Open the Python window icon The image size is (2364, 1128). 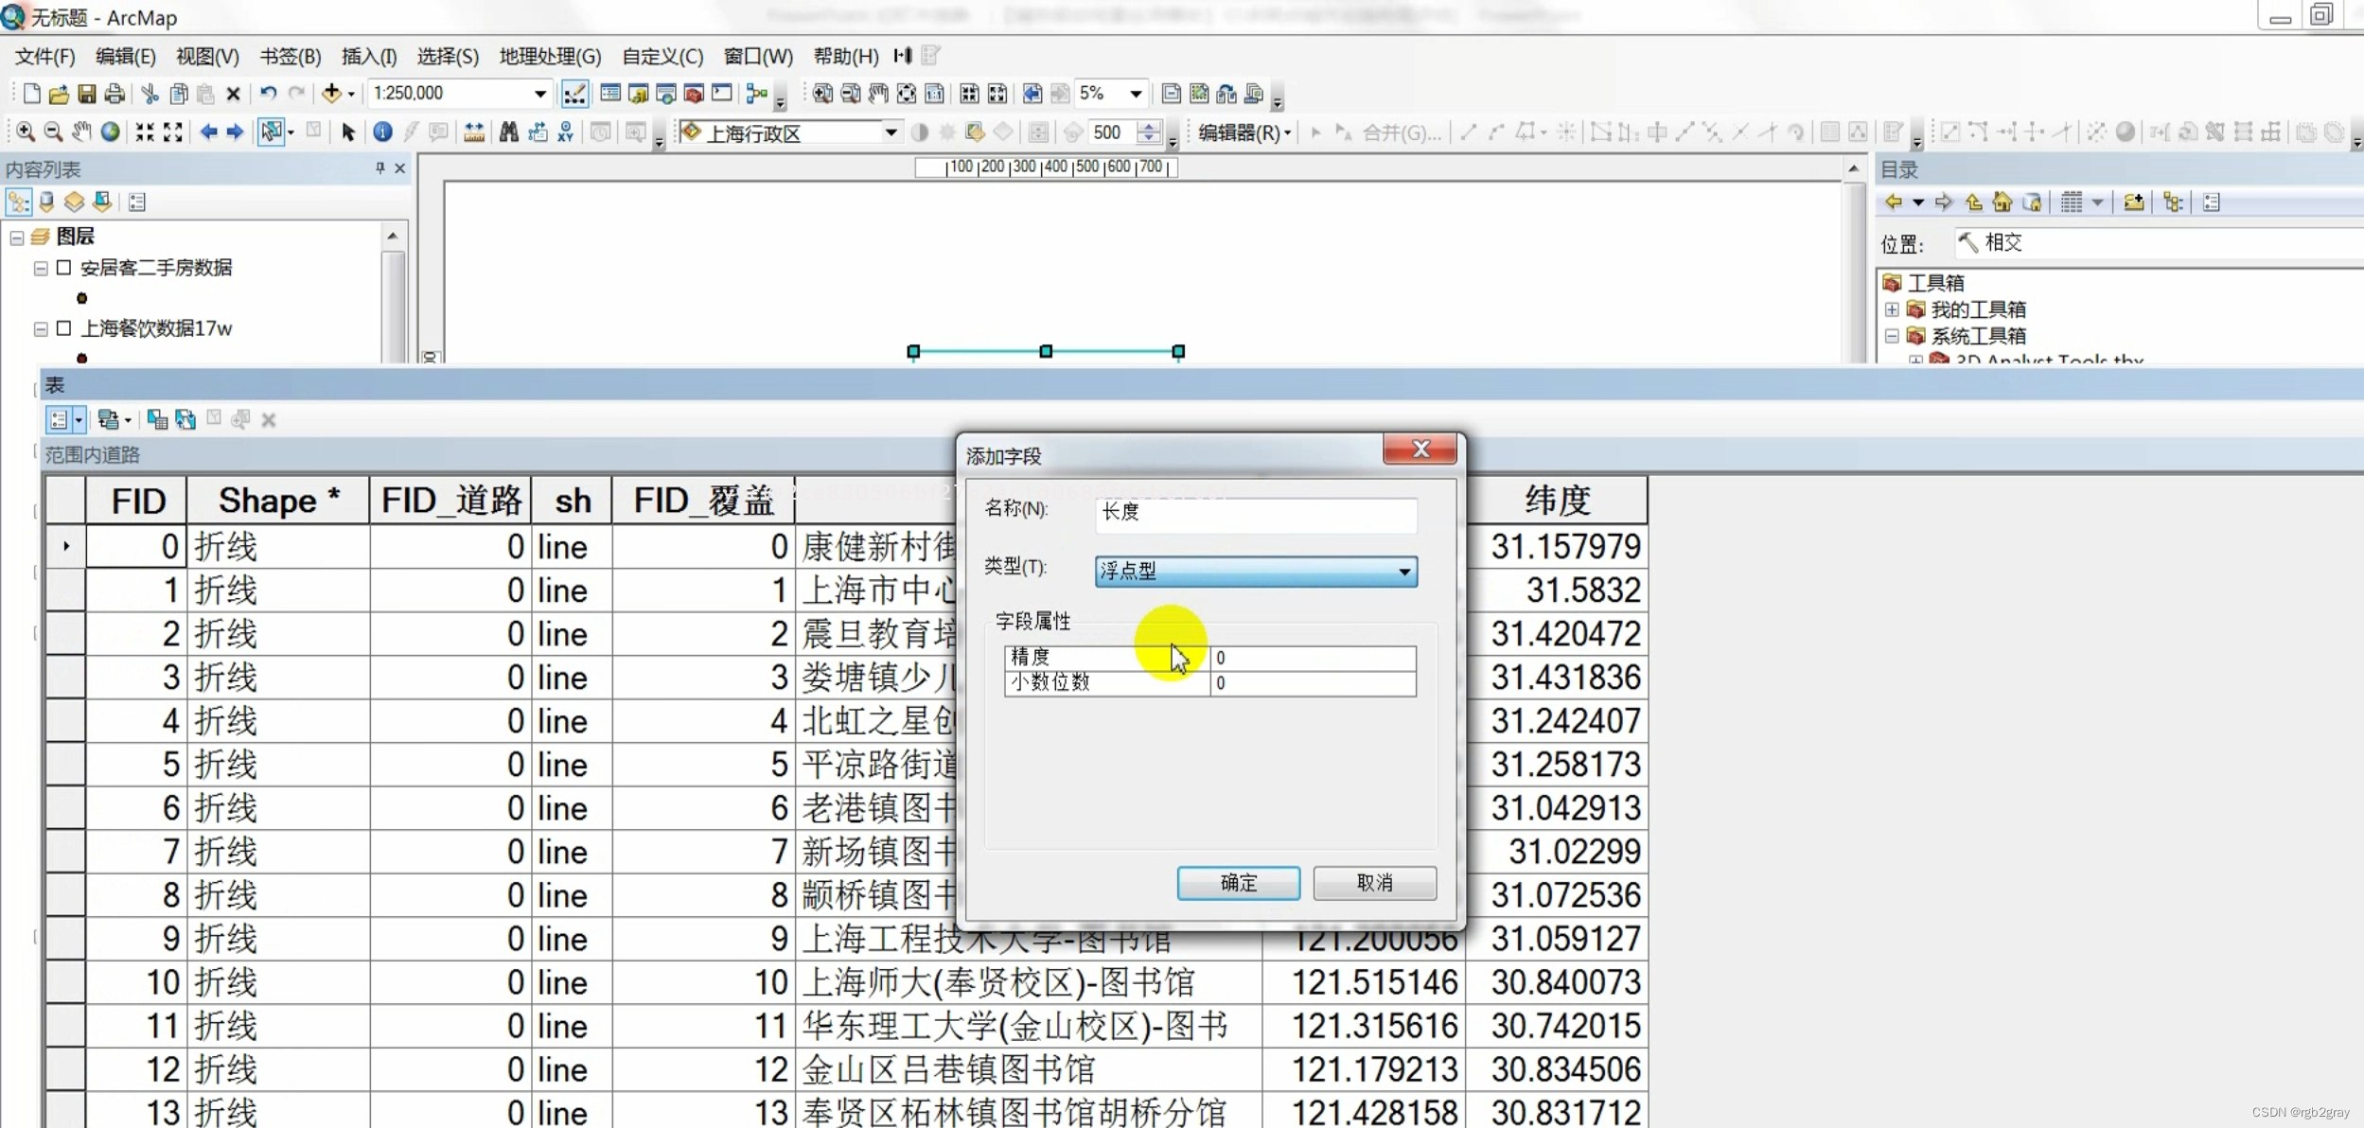coord(722,93)
